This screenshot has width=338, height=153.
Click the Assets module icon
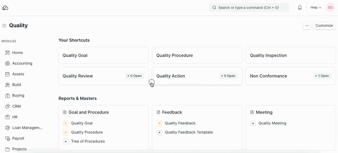(7, 74)
